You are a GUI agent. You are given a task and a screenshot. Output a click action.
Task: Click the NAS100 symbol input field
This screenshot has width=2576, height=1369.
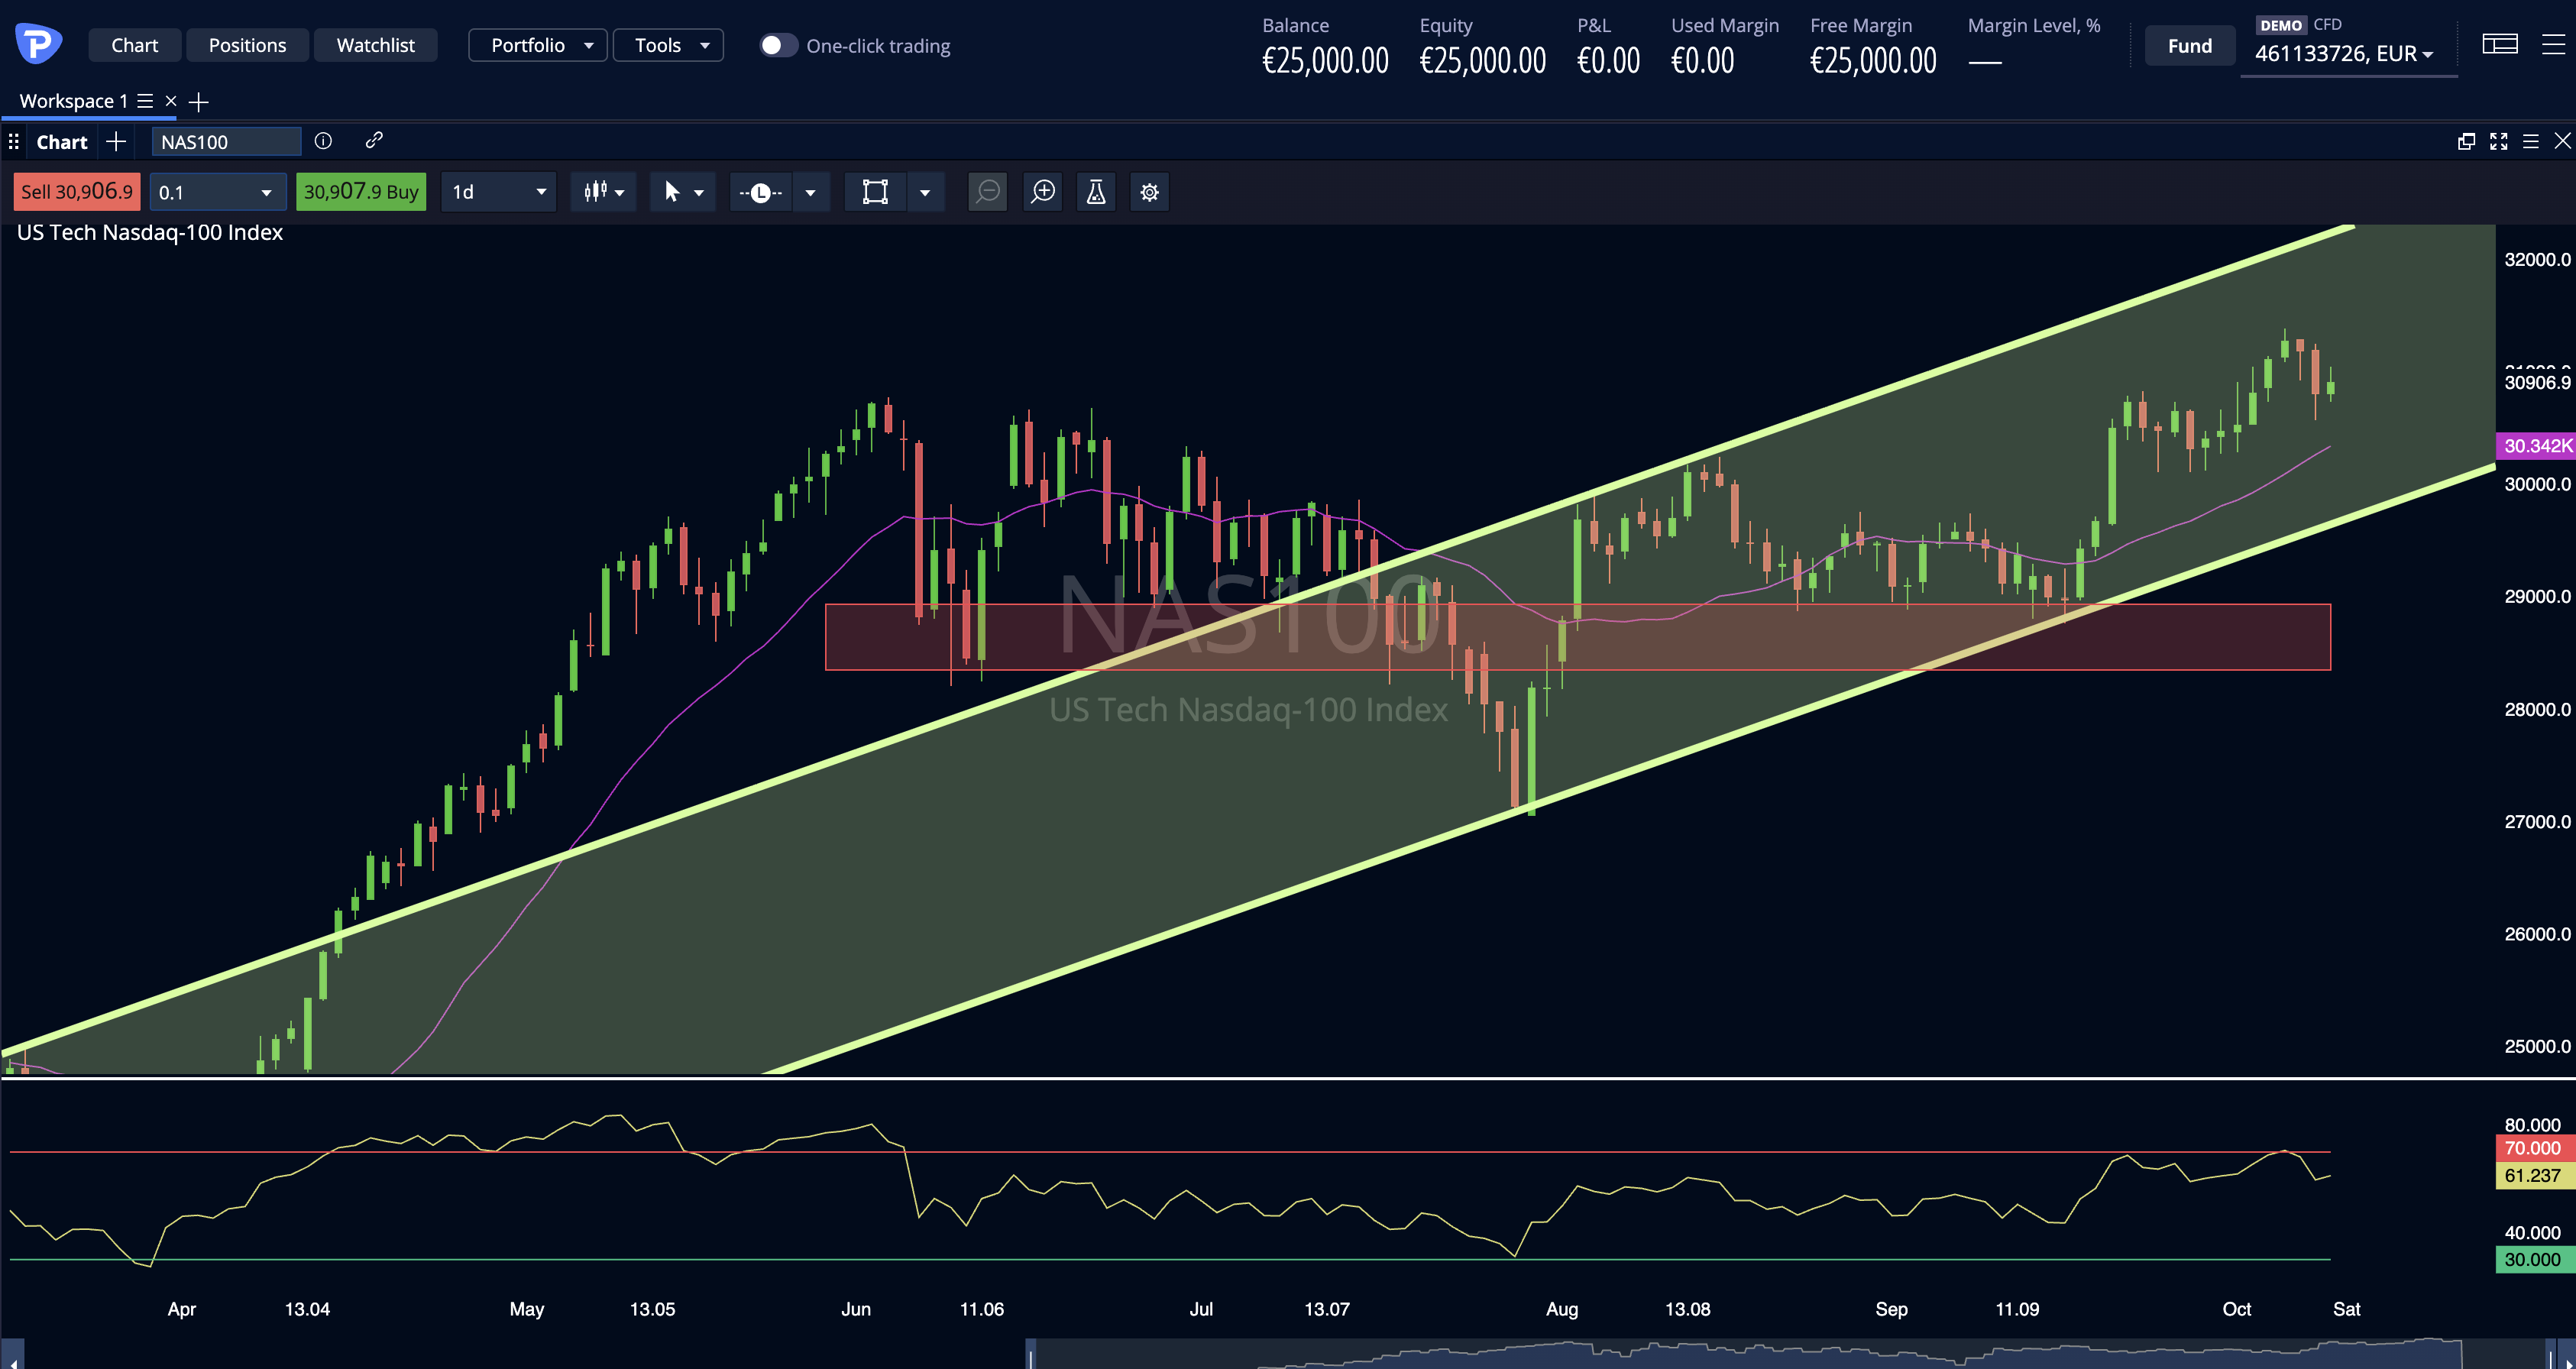coord(226,141)
